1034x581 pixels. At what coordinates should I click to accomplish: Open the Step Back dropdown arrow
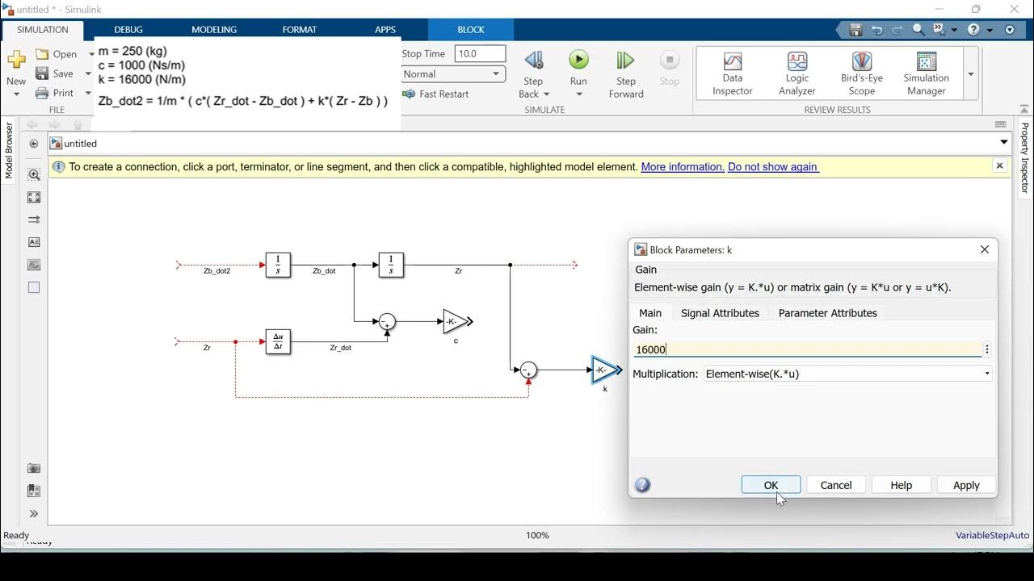[x=547, y=94]
